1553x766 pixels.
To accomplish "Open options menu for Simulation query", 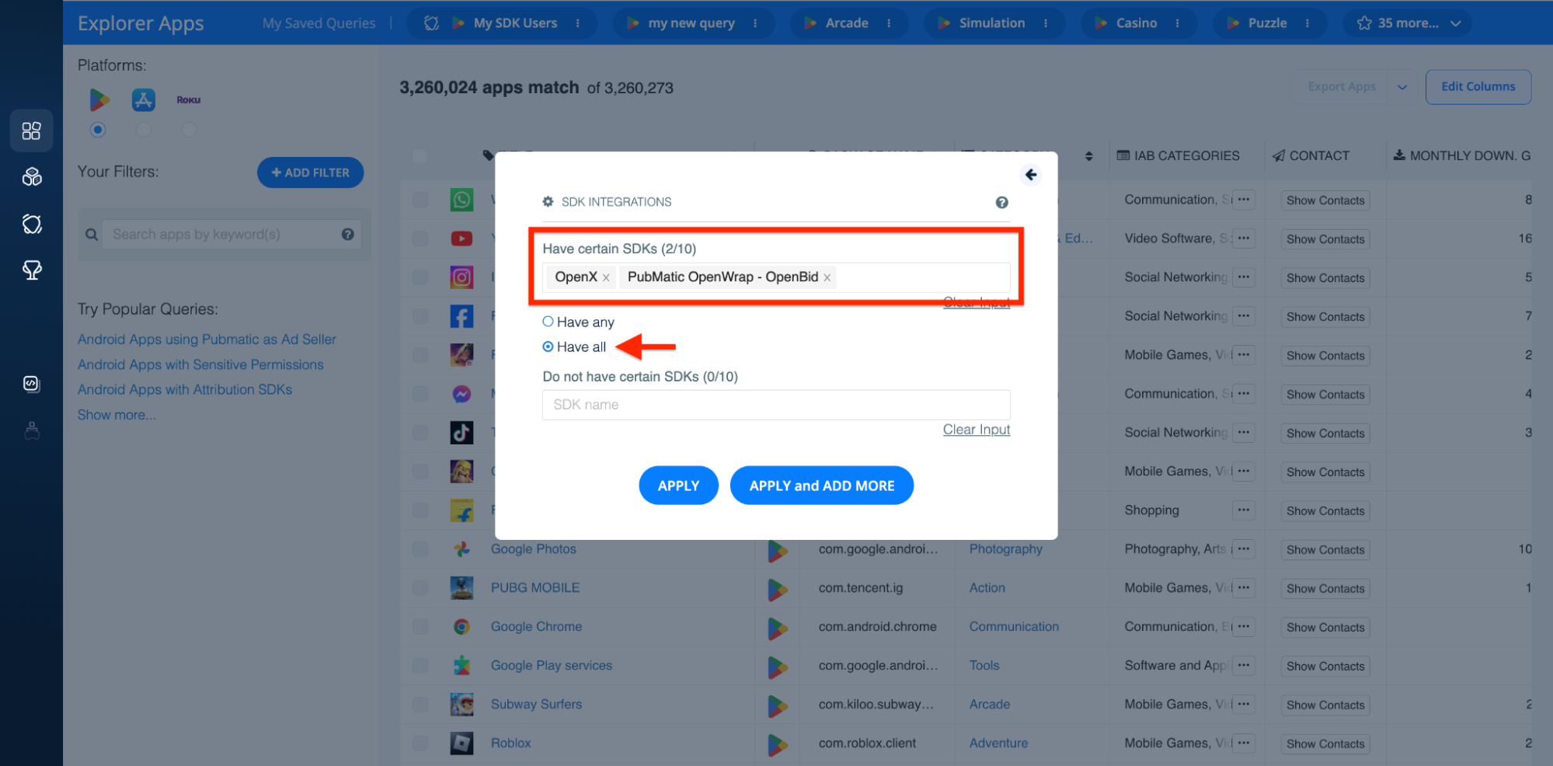I will pos(1046,23).
